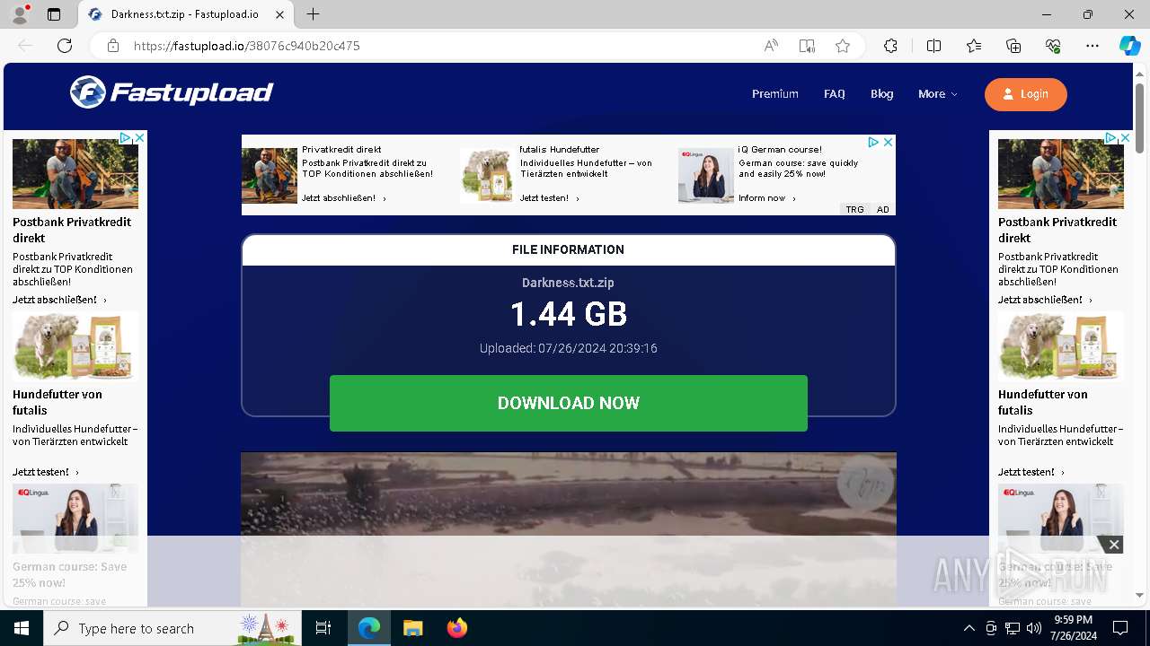Image resolution: width=1150 pixels, height=646 pixels.
Task: Open the Windows Start menu
Action: [x=22, y=628]
